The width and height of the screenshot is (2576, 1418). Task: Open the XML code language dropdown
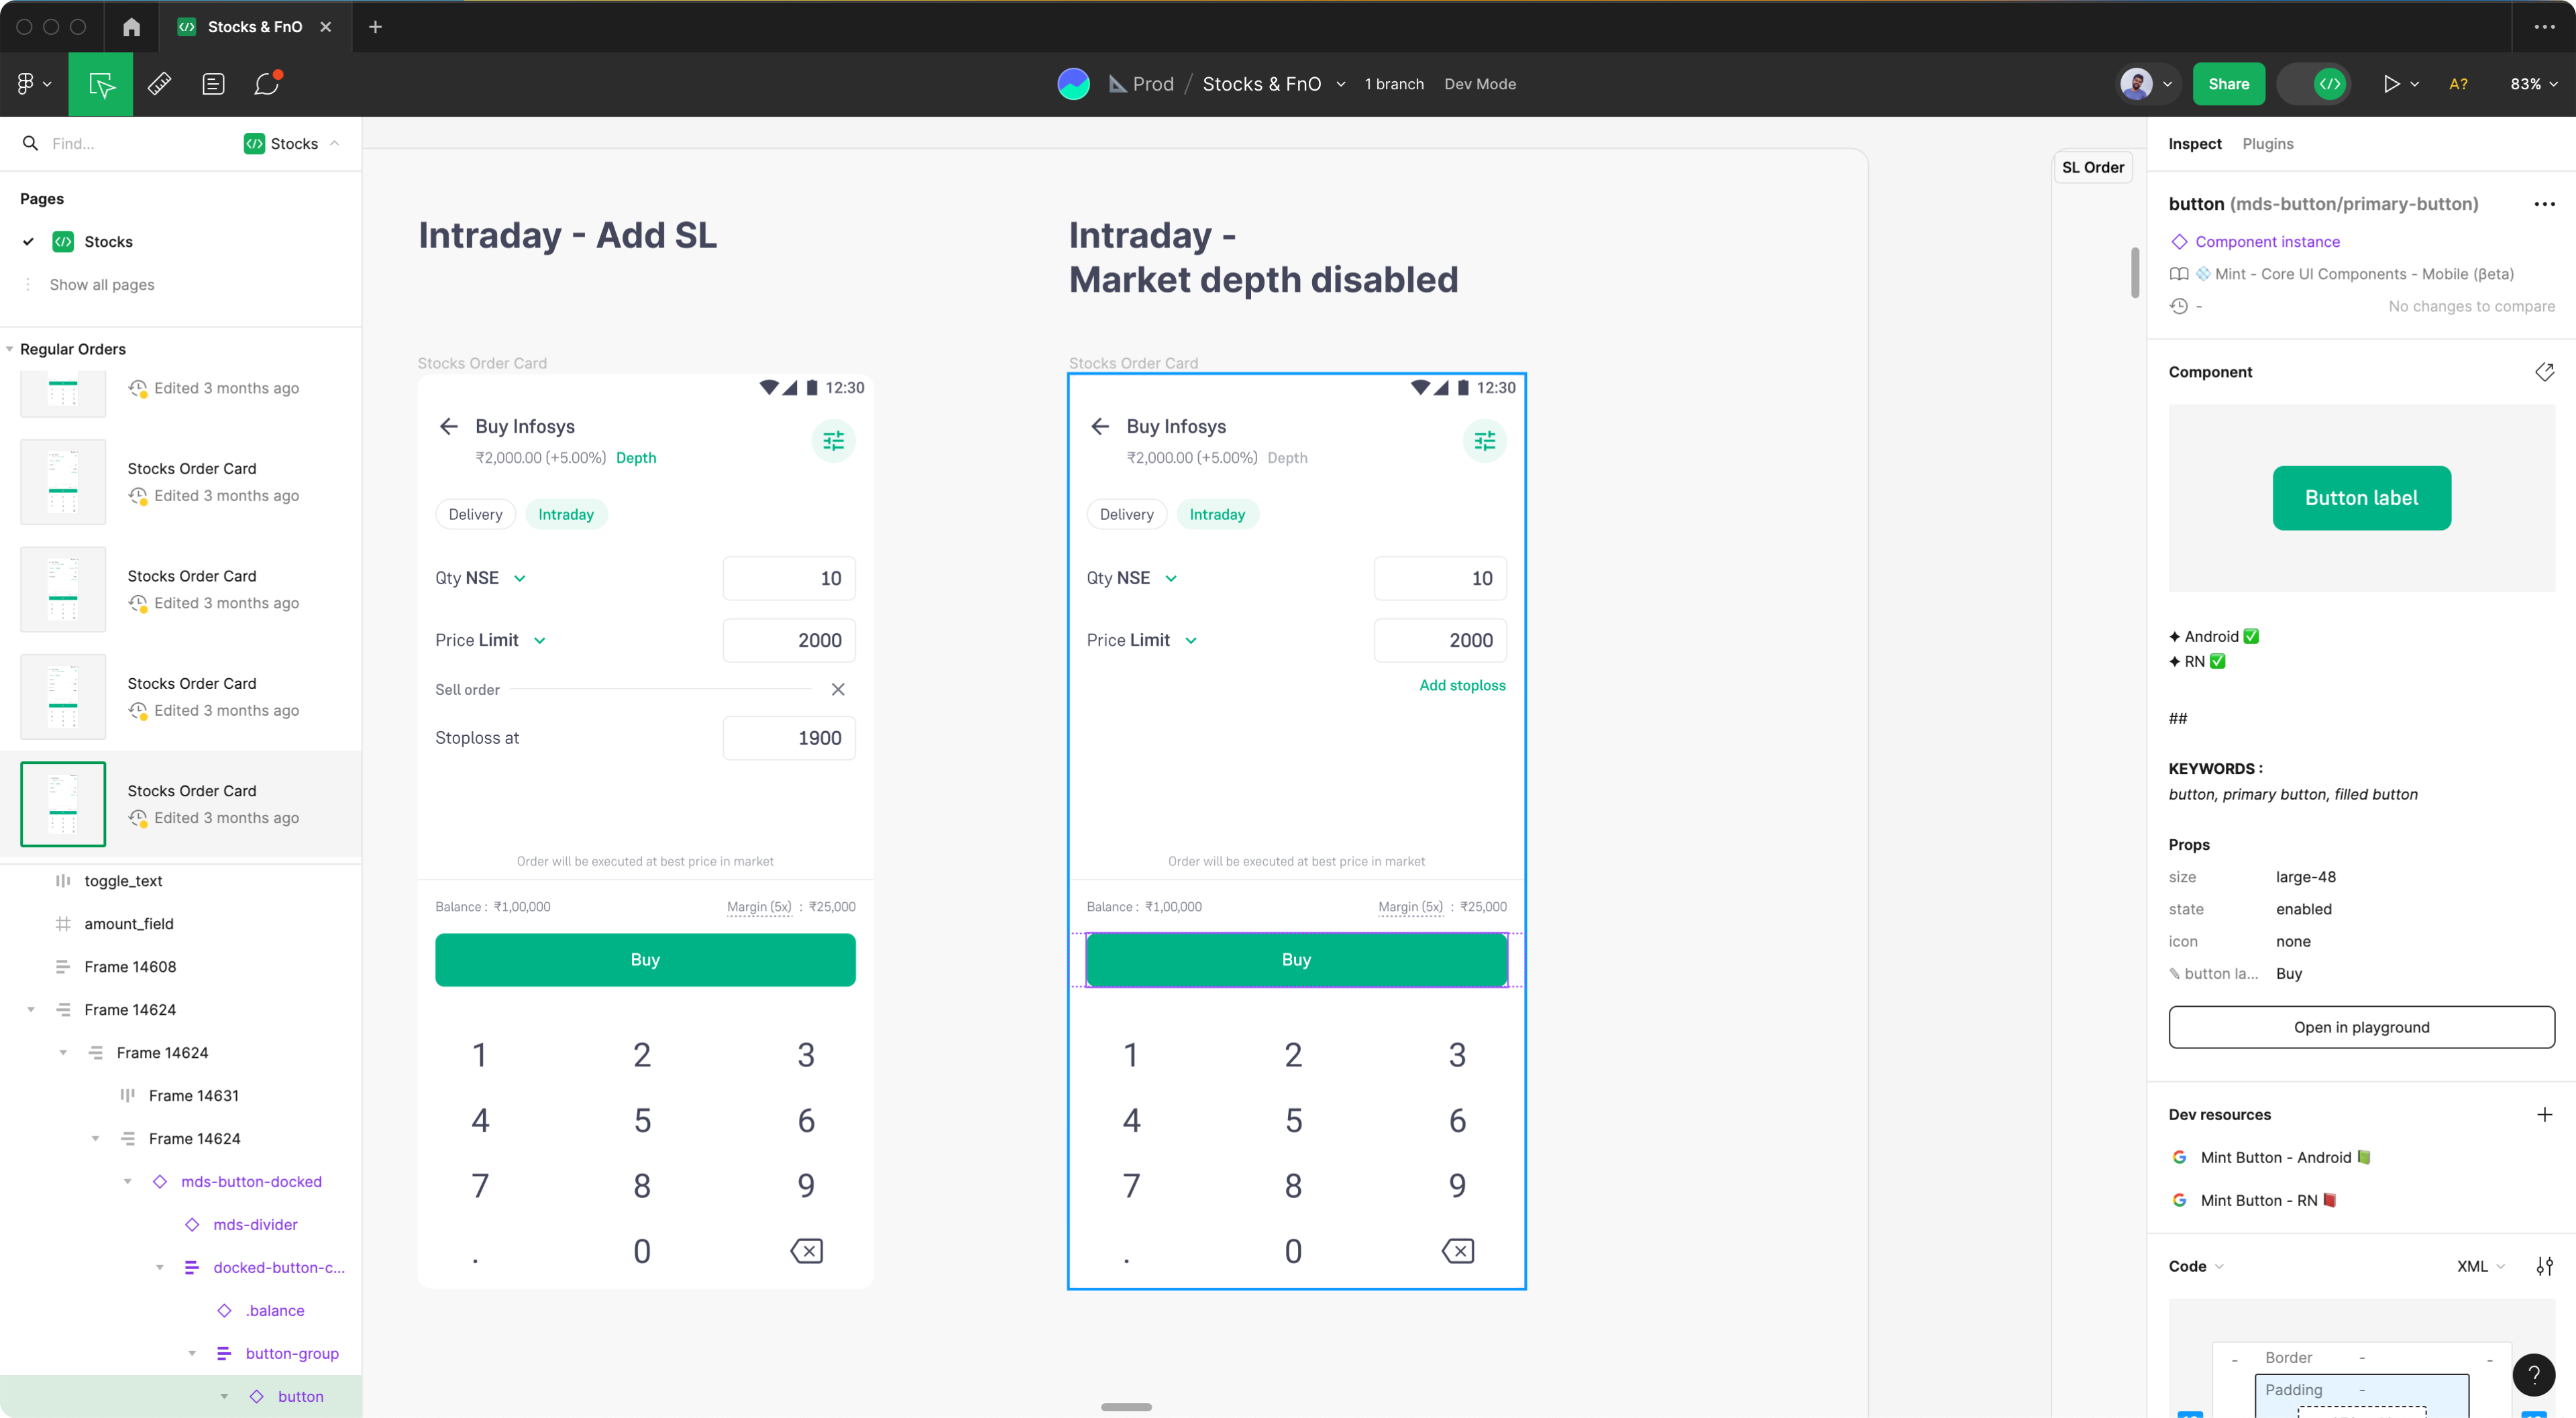tap(2480, 1266)
